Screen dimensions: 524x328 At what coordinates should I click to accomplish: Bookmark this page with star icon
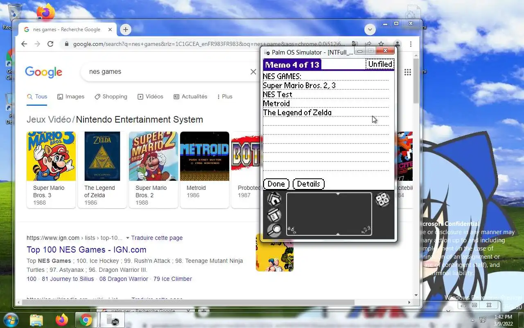[x=381, y=44]
